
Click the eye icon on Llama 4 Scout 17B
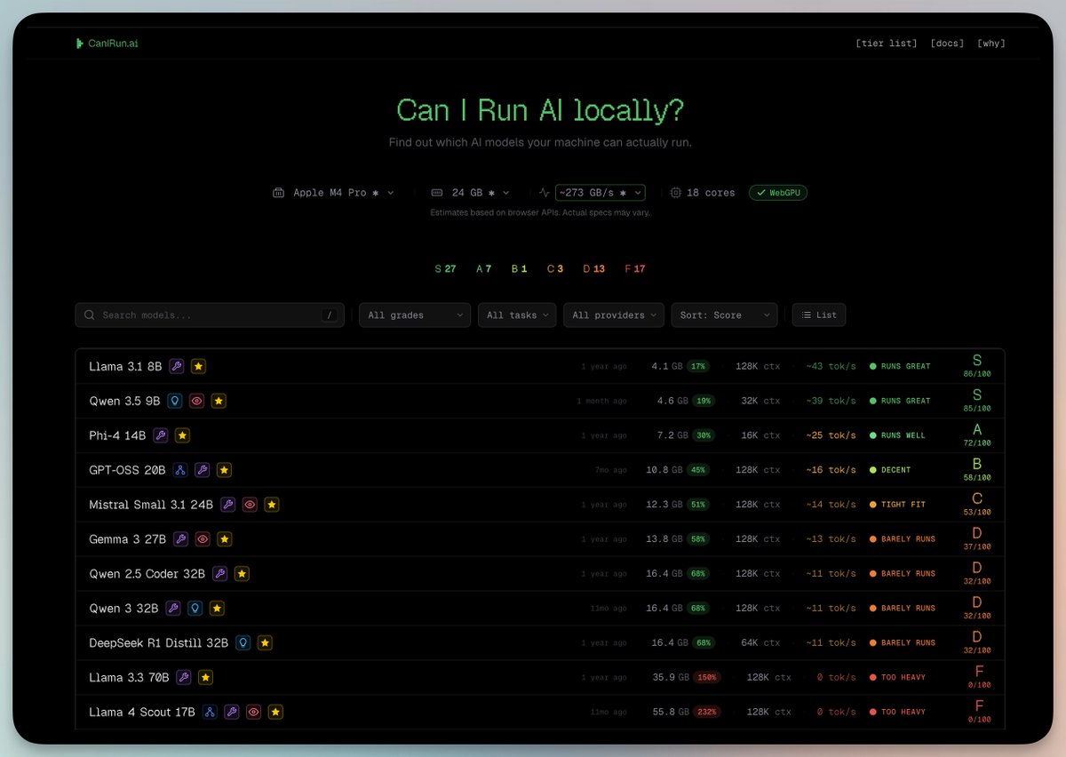[x=253, y=713]
